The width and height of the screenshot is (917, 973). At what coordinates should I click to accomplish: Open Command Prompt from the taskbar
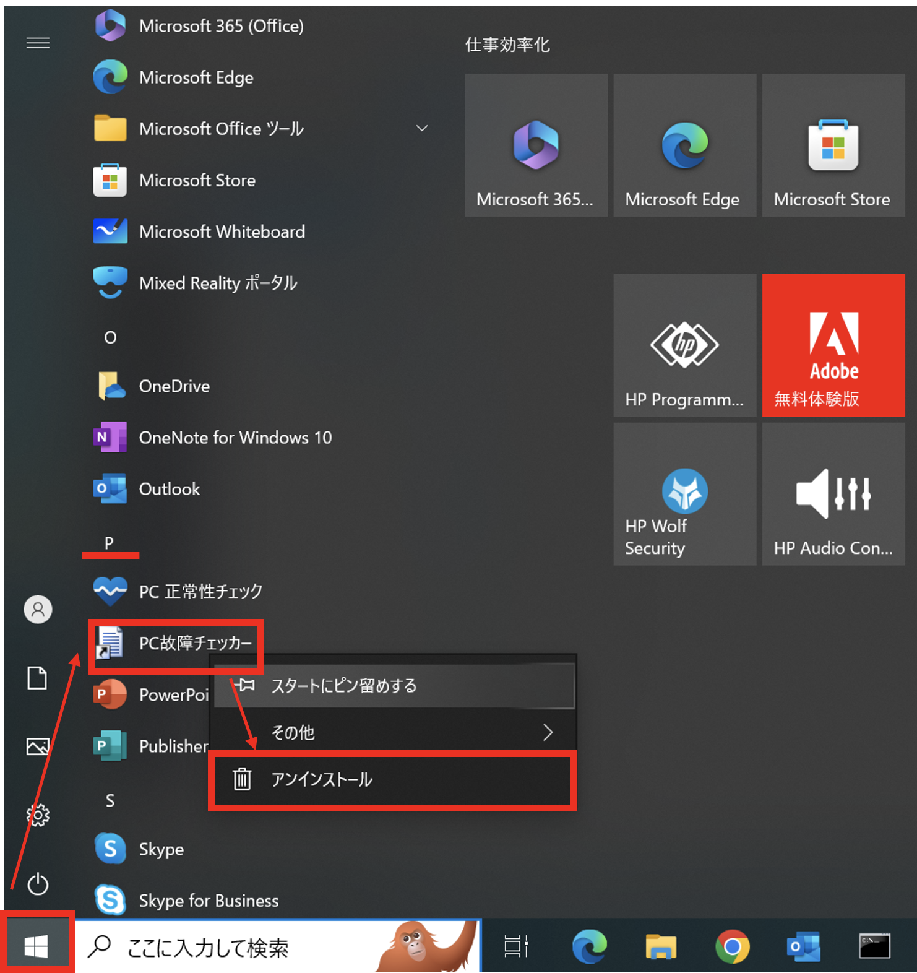click(x=875, y=946)
